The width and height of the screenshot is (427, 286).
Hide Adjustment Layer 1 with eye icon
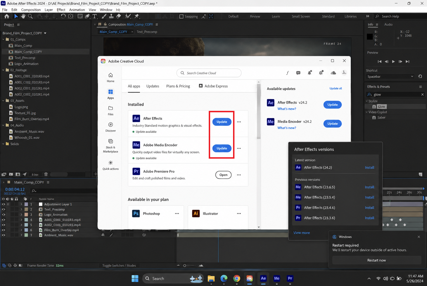[4, 204]
